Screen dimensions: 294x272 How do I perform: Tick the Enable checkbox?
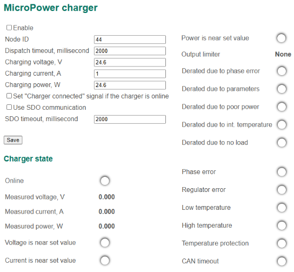(9, 28)
